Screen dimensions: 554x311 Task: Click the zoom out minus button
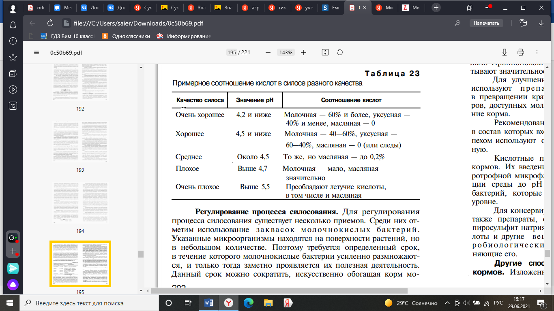pos(268,52)
